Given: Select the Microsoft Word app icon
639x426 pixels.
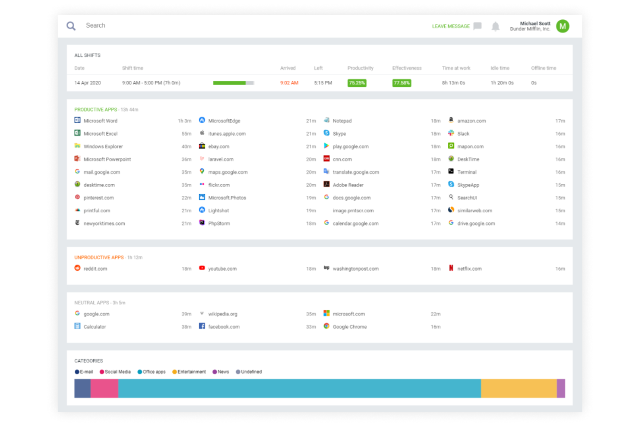Looking at the screenshot, I should click(77, 120).
